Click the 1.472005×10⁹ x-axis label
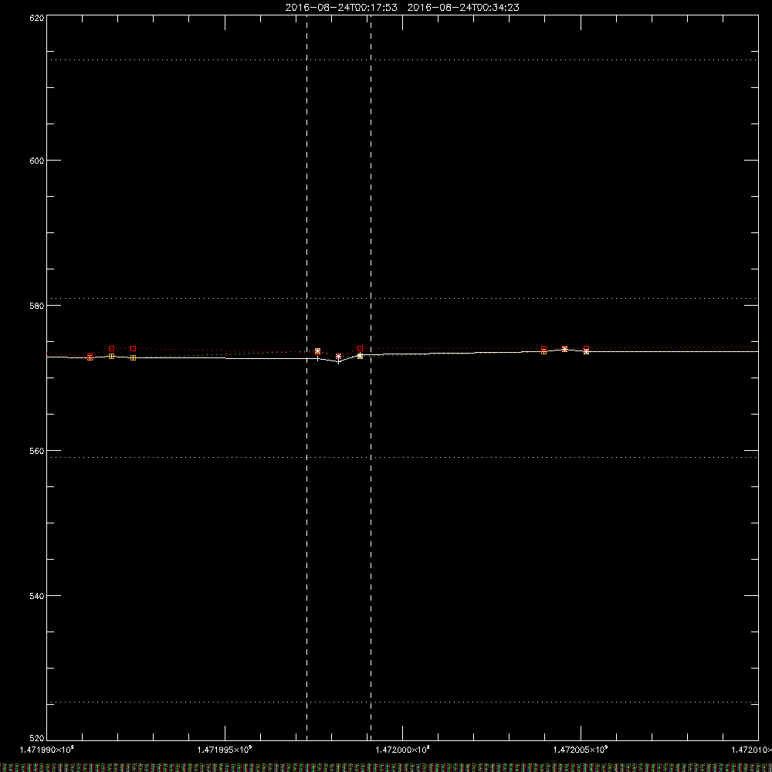 581,750
